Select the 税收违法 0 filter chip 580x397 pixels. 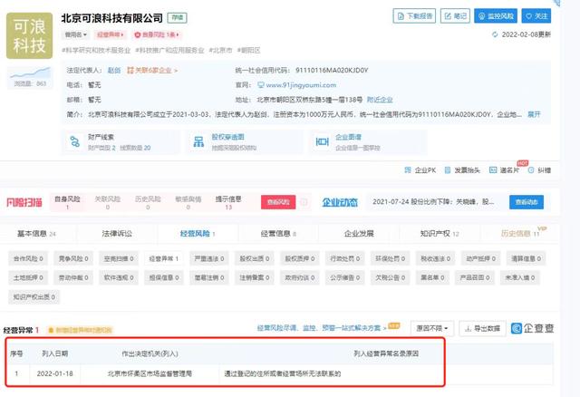pyautogui.click(x=435, y=258)
